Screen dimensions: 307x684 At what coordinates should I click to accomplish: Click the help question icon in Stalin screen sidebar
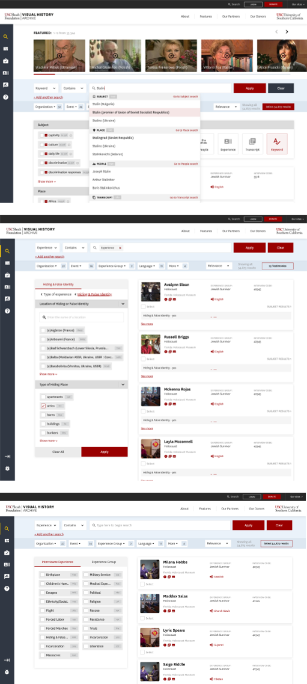(5, 97)
